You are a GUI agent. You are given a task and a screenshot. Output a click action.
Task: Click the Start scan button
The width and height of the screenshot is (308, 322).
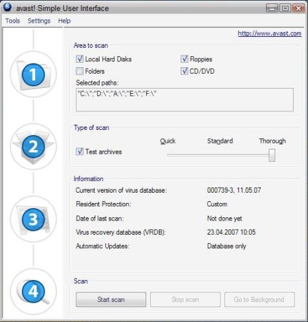[x=111, y=299]
